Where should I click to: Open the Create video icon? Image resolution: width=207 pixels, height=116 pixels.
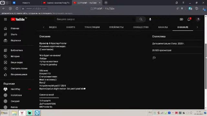pos(181,19)
